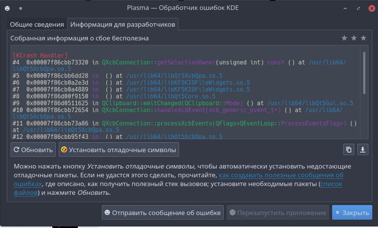The height and width of the screenshot is (228, 378).
Task: Minimize the crash handler window
Action: pyautogui.click(x=345, y=8)
